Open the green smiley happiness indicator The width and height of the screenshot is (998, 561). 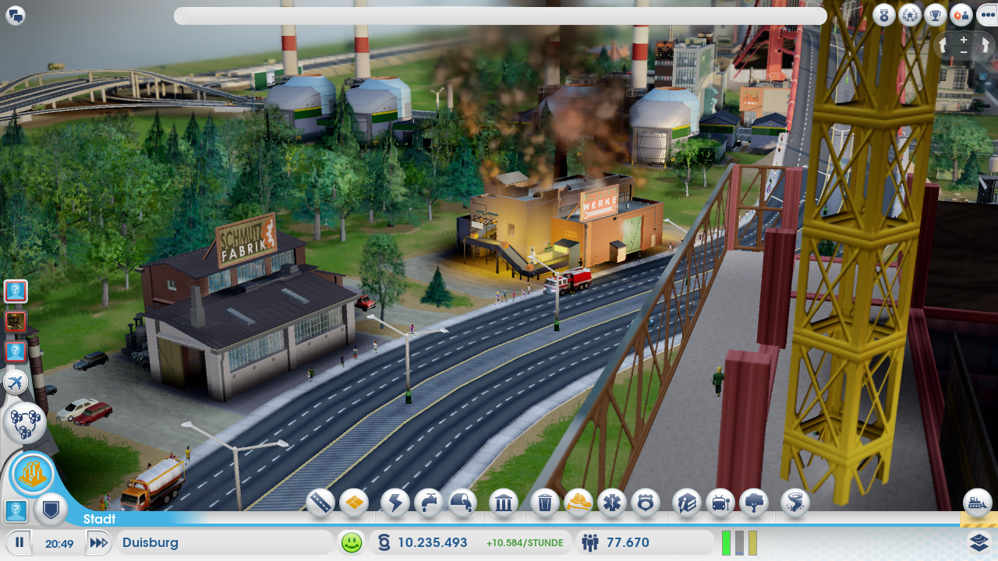352,542
